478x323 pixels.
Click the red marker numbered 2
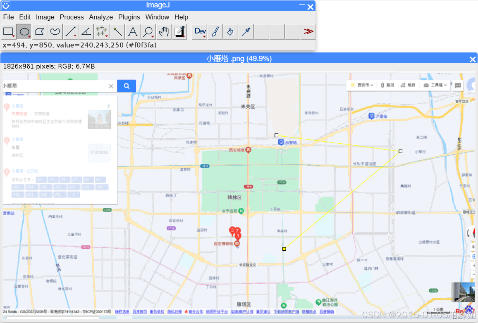237,231
